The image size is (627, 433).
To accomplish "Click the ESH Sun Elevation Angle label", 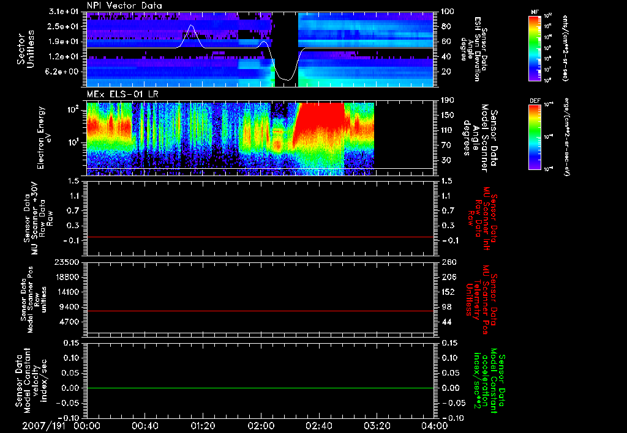I will [474, 49].
